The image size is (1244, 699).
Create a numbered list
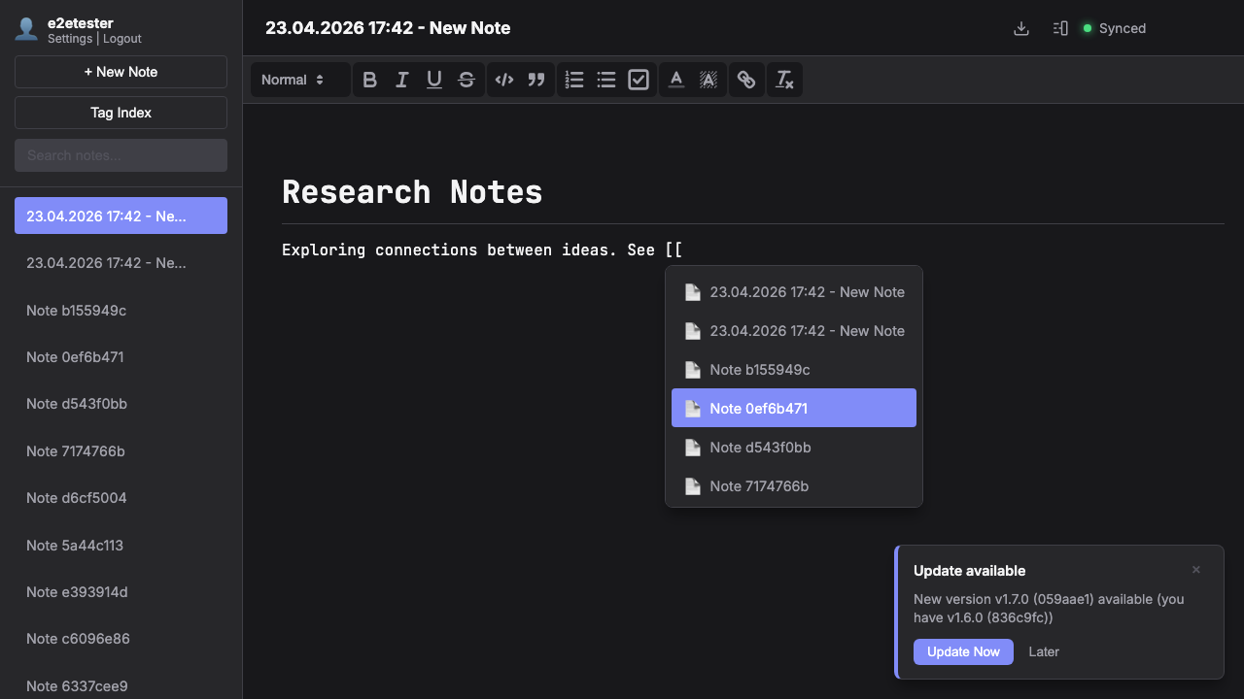click(x=574, y=80)
